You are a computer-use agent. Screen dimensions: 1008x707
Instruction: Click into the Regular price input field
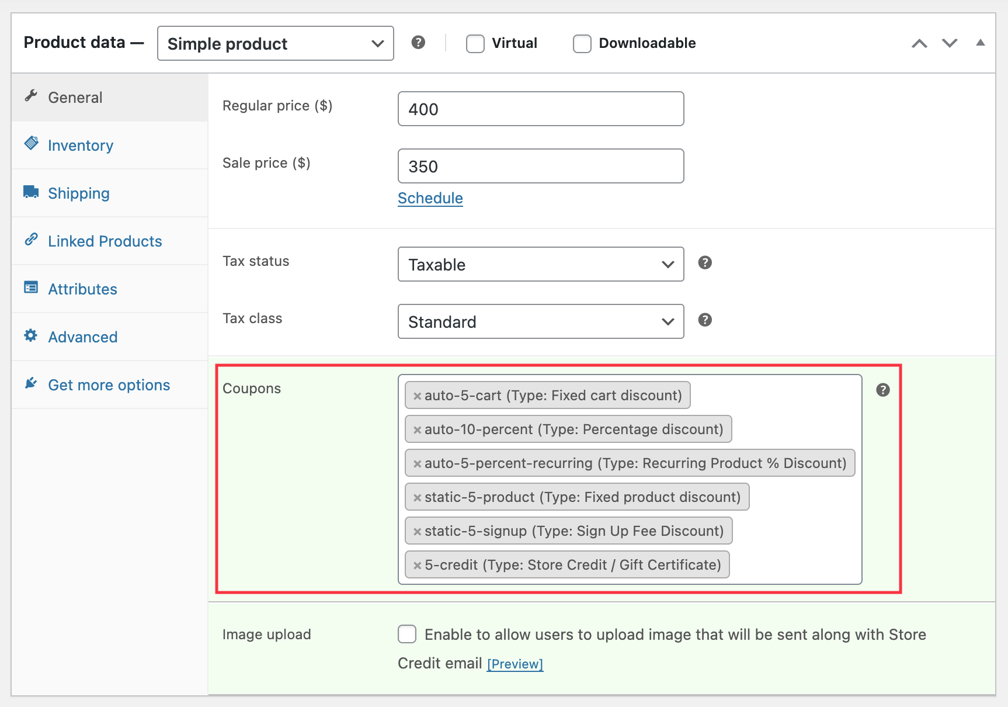tap(540, 109)
